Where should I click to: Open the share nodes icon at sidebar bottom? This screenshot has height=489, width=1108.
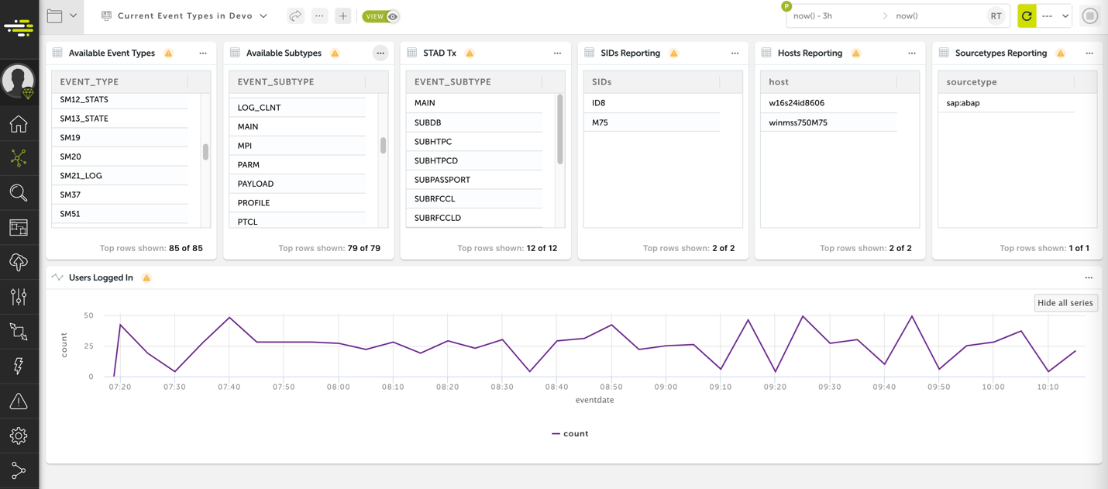tap(19, 470)
